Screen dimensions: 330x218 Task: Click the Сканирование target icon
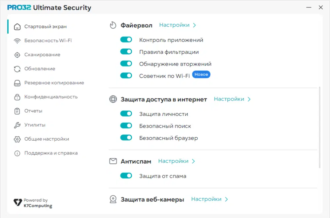pos(17,55)
